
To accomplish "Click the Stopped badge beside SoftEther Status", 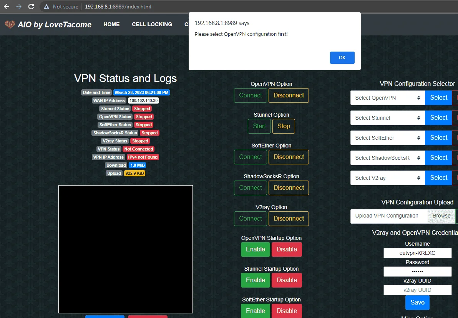I will [x=143, y=125].
